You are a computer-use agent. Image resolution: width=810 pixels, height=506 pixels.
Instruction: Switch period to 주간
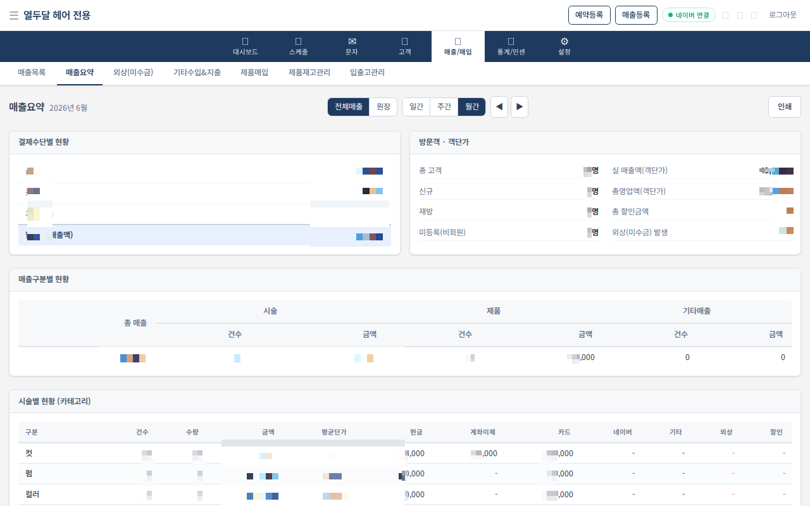point(444,107)
